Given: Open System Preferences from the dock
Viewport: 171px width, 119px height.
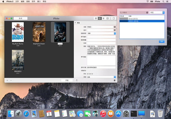Looking at the screenshot, I should coord(126,114).
